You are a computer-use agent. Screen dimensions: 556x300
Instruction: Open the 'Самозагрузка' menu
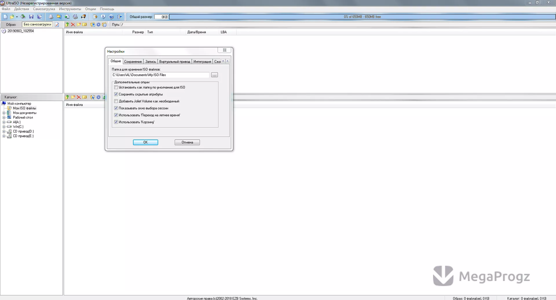click(x=44, y=9)
